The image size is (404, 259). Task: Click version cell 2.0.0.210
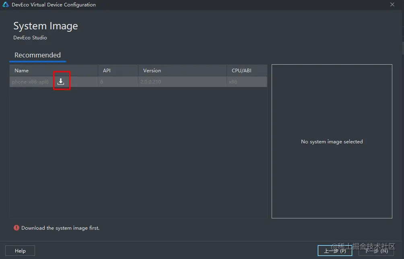point(151,82)
